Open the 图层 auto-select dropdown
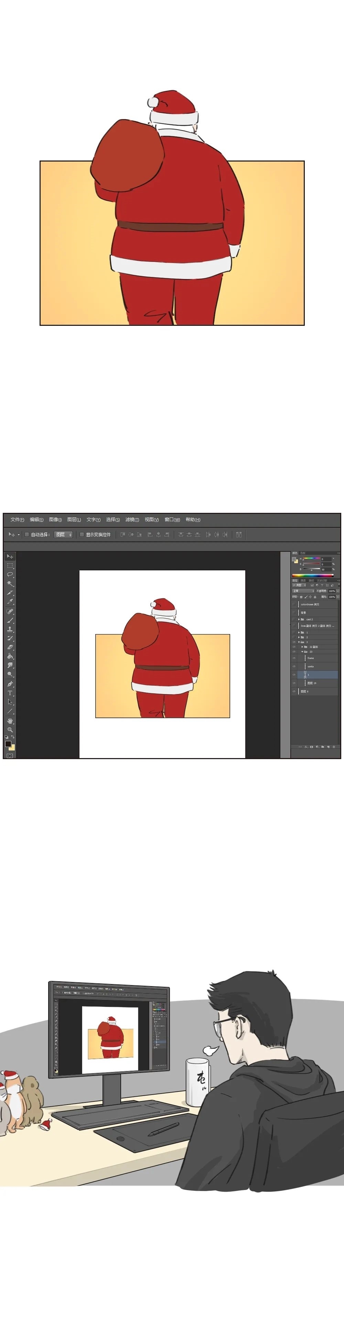This screenshot has height=1325, width=344. [x=64, y=535]
